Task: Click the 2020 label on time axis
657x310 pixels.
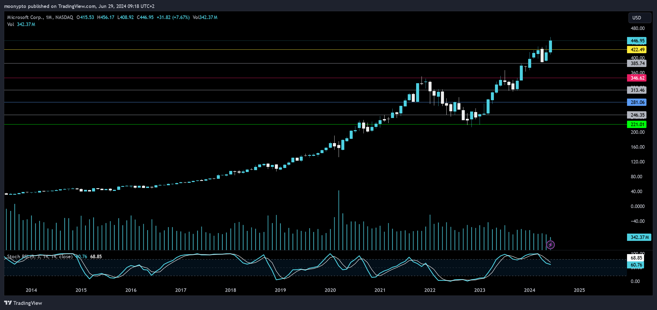Action: point(330,290)
